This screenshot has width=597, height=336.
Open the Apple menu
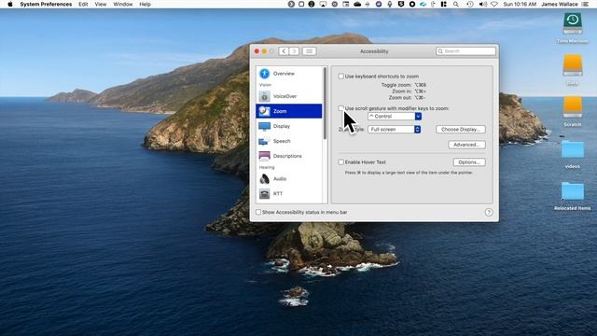[x=10, y=4]
